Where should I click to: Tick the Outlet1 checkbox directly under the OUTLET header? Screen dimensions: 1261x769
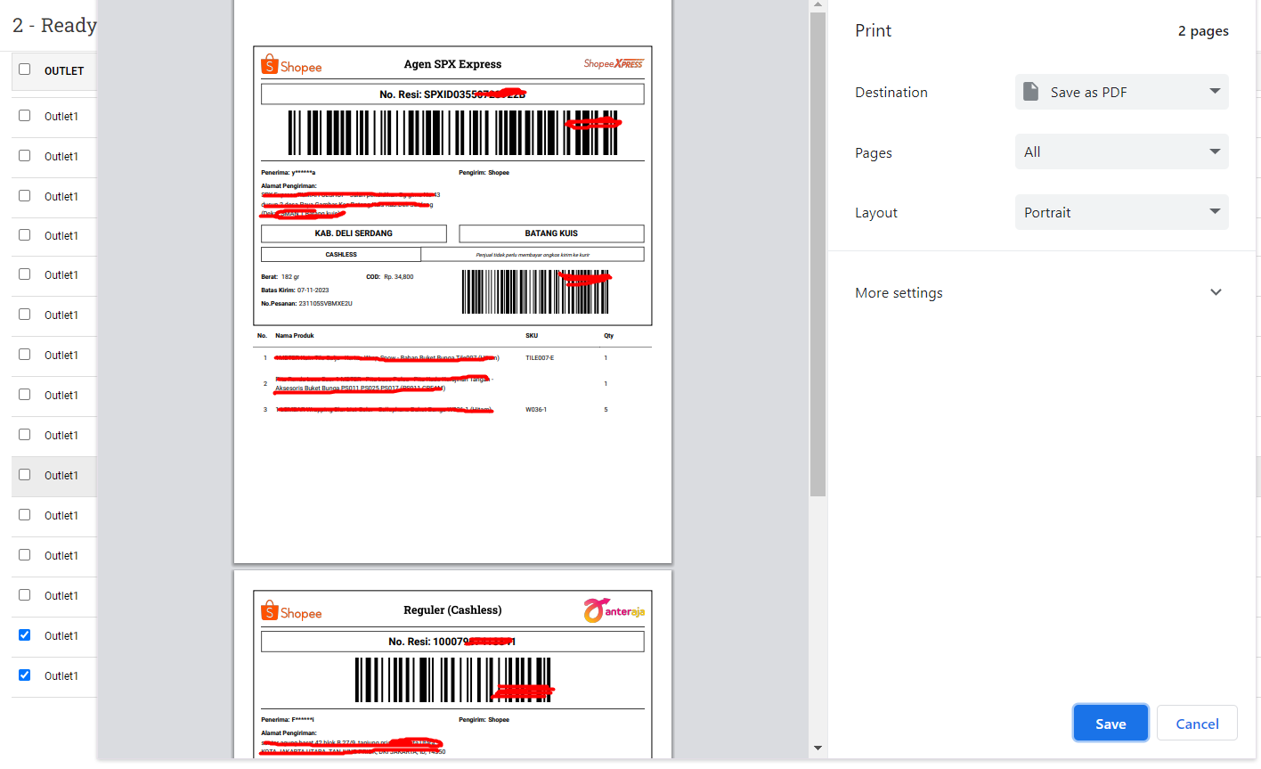coord(24,116)
